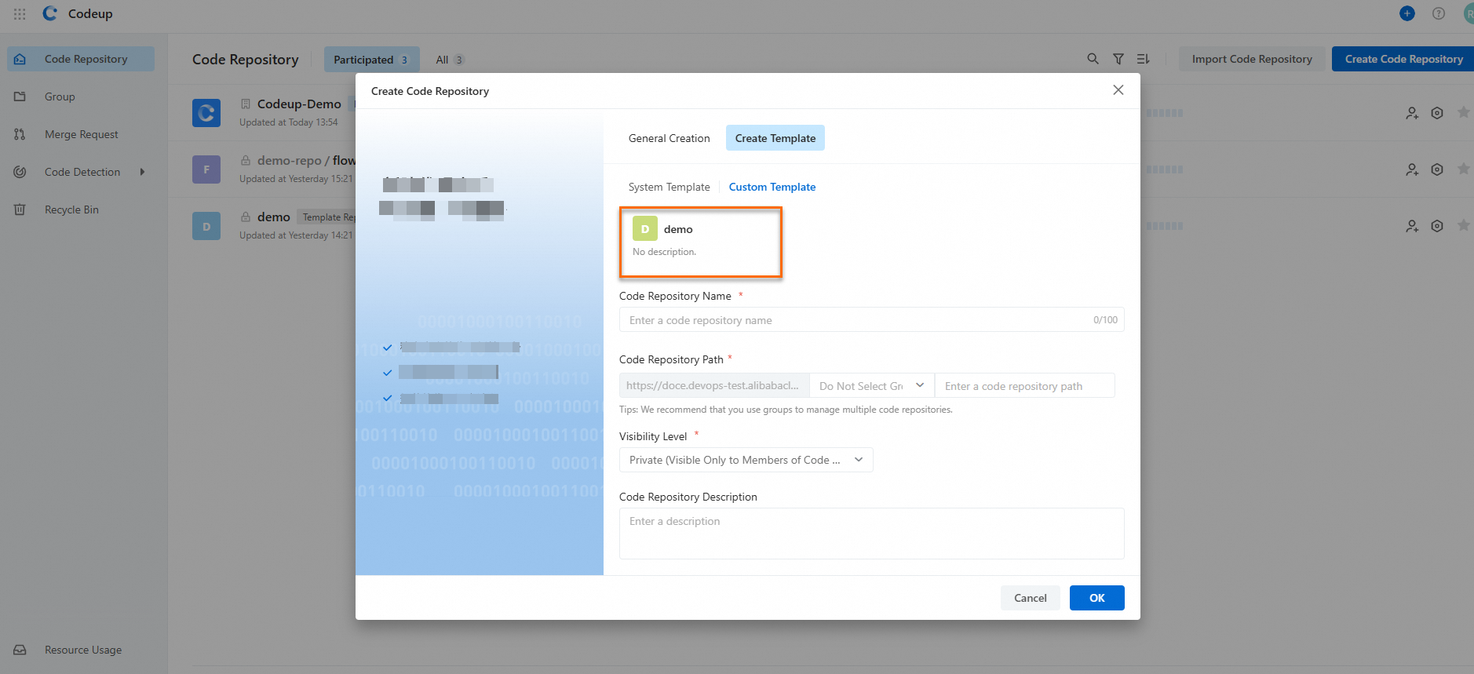
Task: Click Import Code Repository button
Action: [x=1252, y=59]
